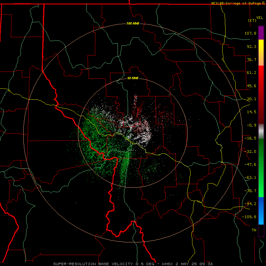Select the 107.8 legend value
The height and width of the screenshot is (266, 266).
click(250, 33)
